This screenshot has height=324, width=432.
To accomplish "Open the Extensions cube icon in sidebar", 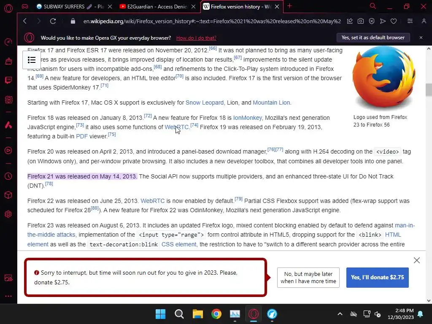I will tap(8, 195).
